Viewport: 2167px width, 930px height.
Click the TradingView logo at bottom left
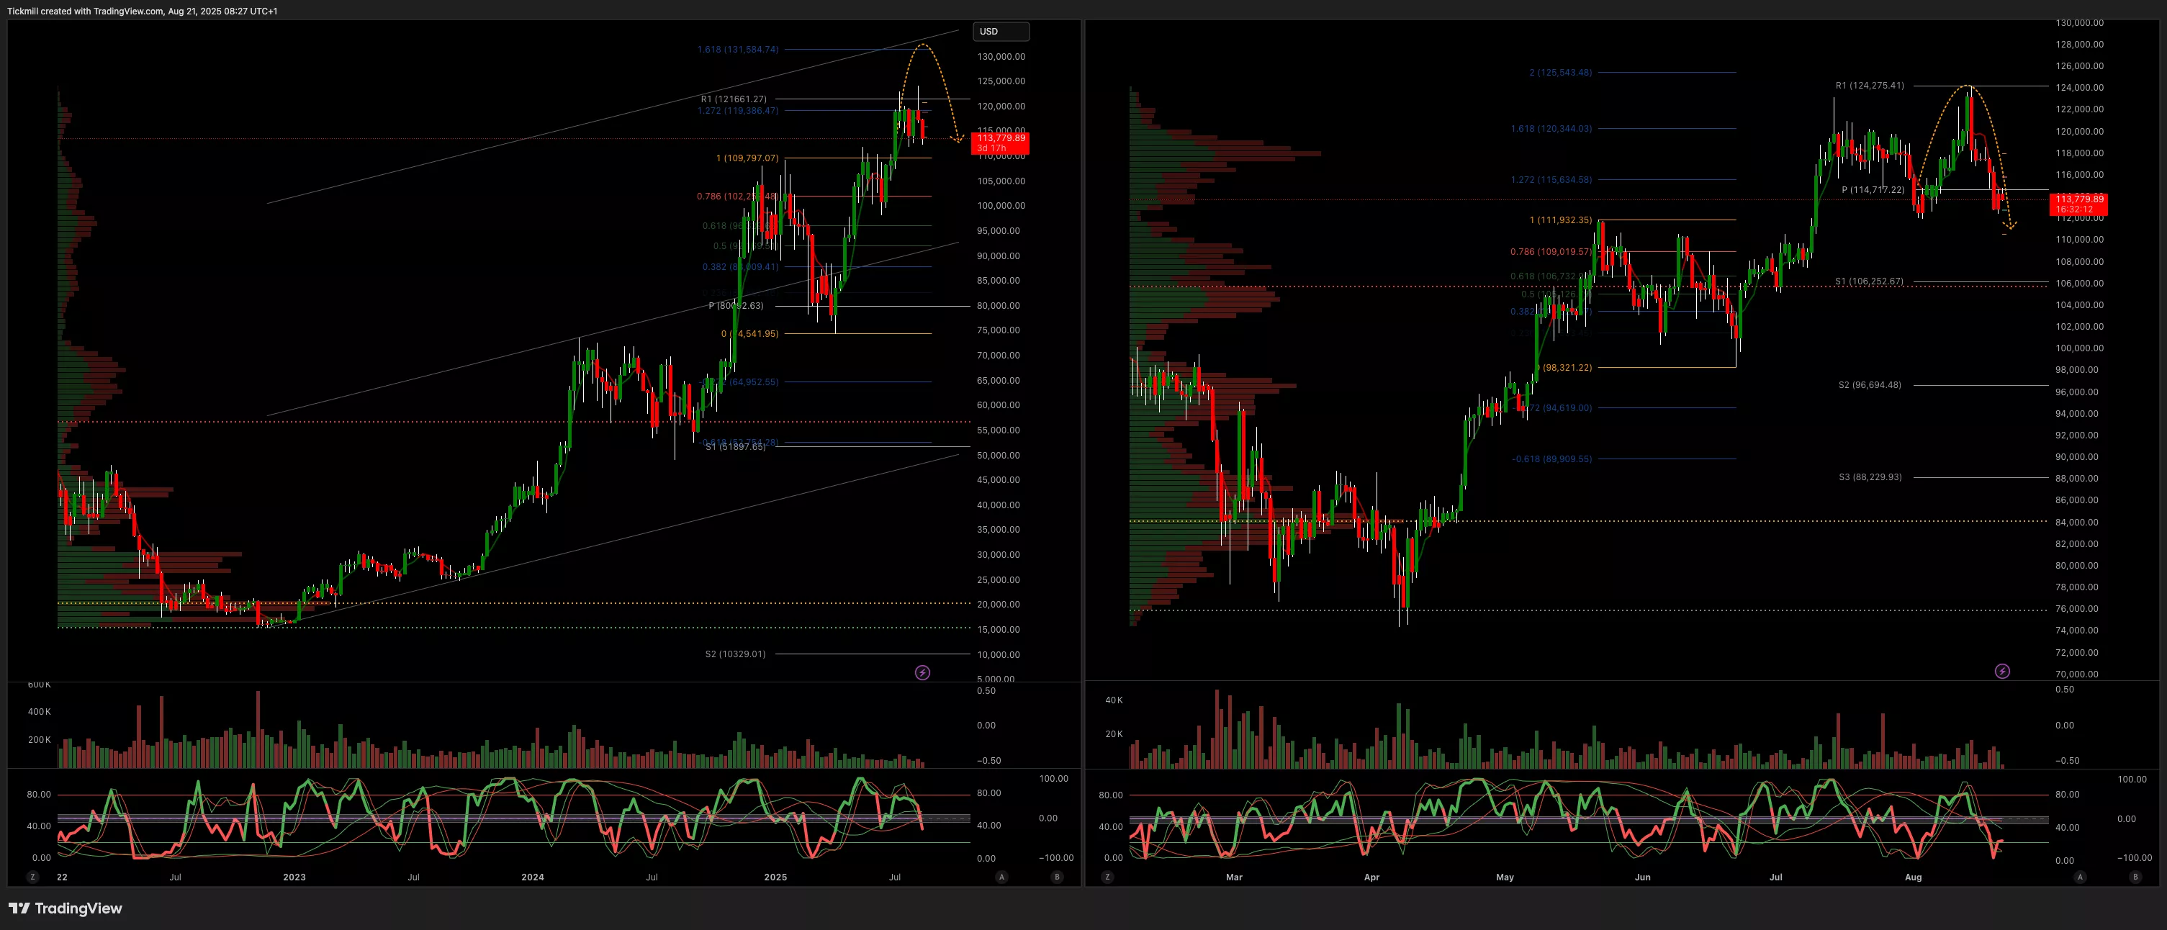[66, 908]
